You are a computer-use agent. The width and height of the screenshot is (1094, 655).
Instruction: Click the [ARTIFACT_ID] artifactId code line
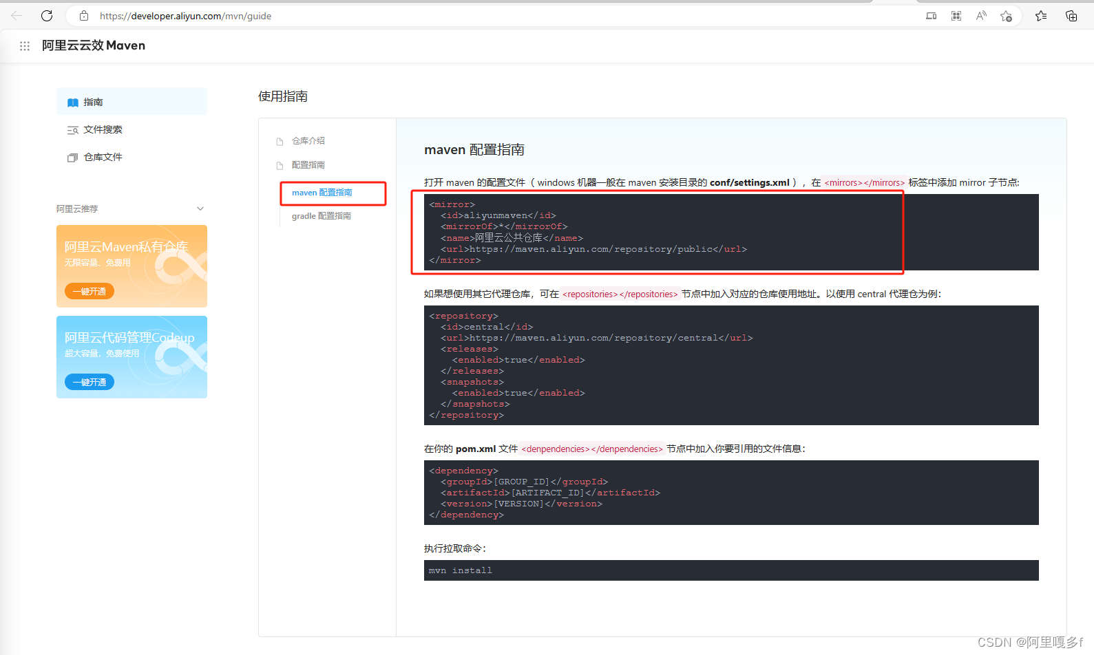(551, 493)
